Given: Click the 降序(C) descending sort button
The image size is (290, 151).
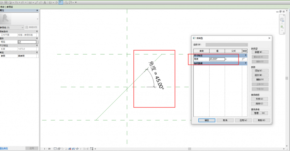Looking at the screenshot, I should point(259,103).
